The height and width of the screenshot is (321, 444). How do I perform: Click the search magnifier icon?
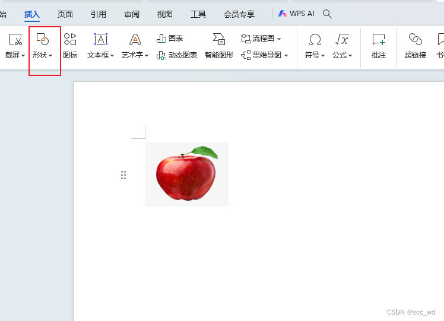coord(327,14)
